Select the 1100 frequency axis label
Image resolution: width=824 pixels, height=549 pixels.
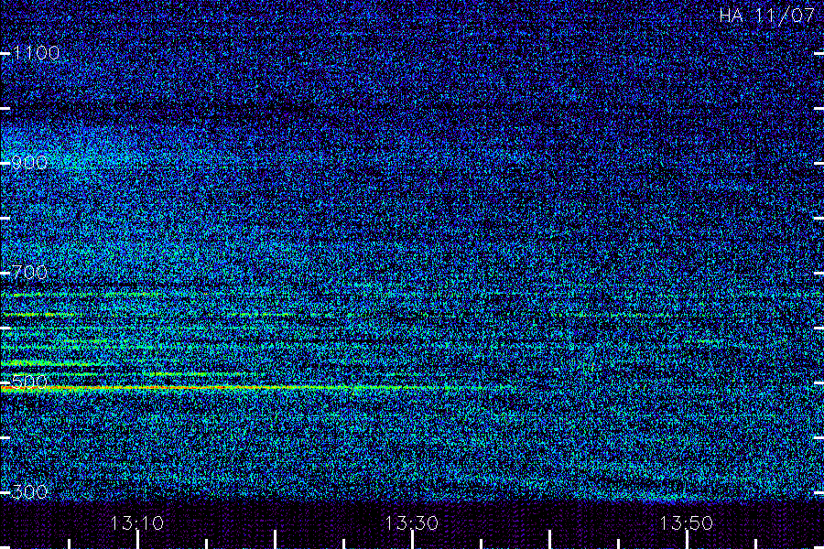click(36, 53)
